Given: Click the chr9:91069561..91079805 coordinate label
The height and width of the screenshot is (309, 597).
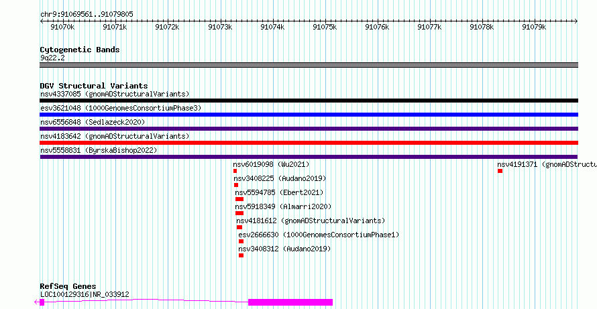Looking at the screenshot, I should (87, 14).
